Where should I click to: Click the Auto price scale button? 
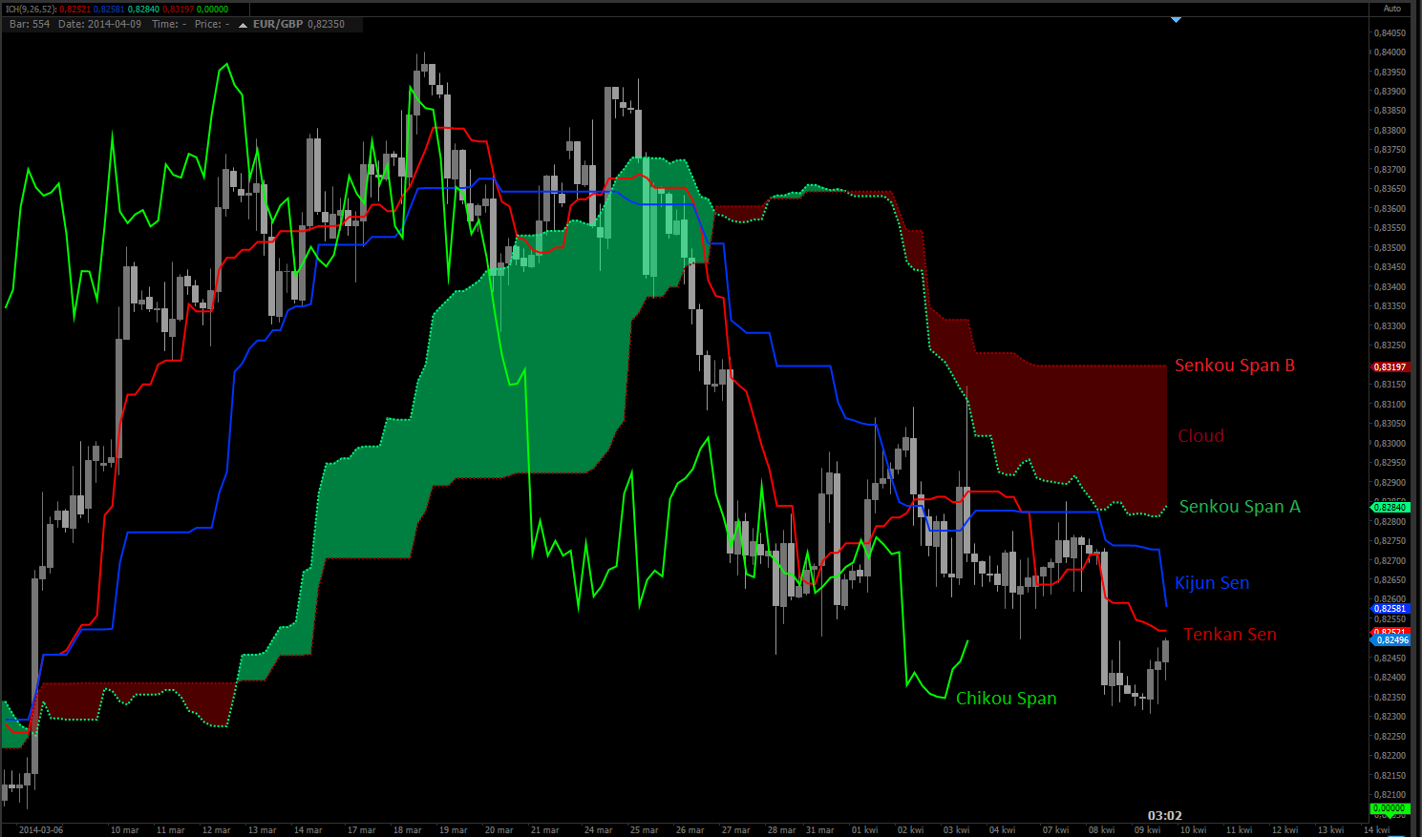tap(1392, 9)
